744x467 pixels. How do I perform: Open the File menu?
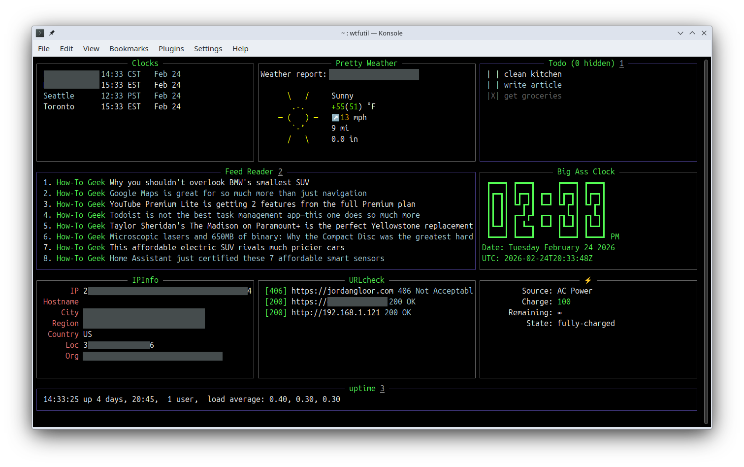pos(44,48)
